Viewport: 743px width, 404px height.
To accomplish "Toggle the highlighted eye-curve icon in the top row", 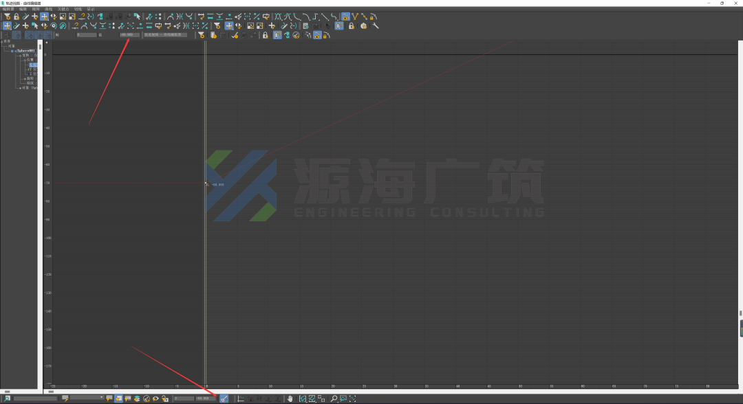I will (x=345, y=17).
